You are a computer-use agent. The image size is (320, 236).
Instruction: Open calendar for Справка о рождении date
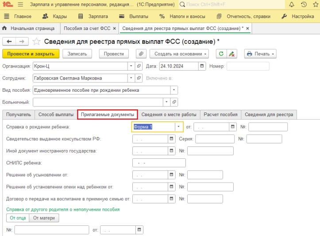tap(233, 127)
